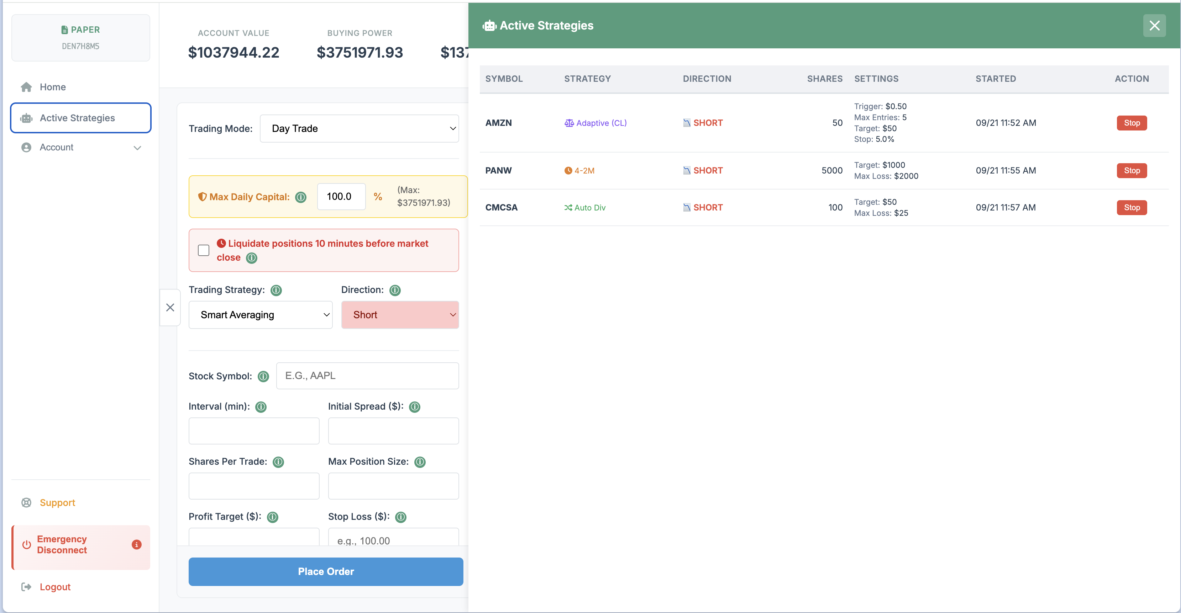Click the info icon beside Trading Strategy label
The width and height of the screenshot is (1181, 613).
276,290
